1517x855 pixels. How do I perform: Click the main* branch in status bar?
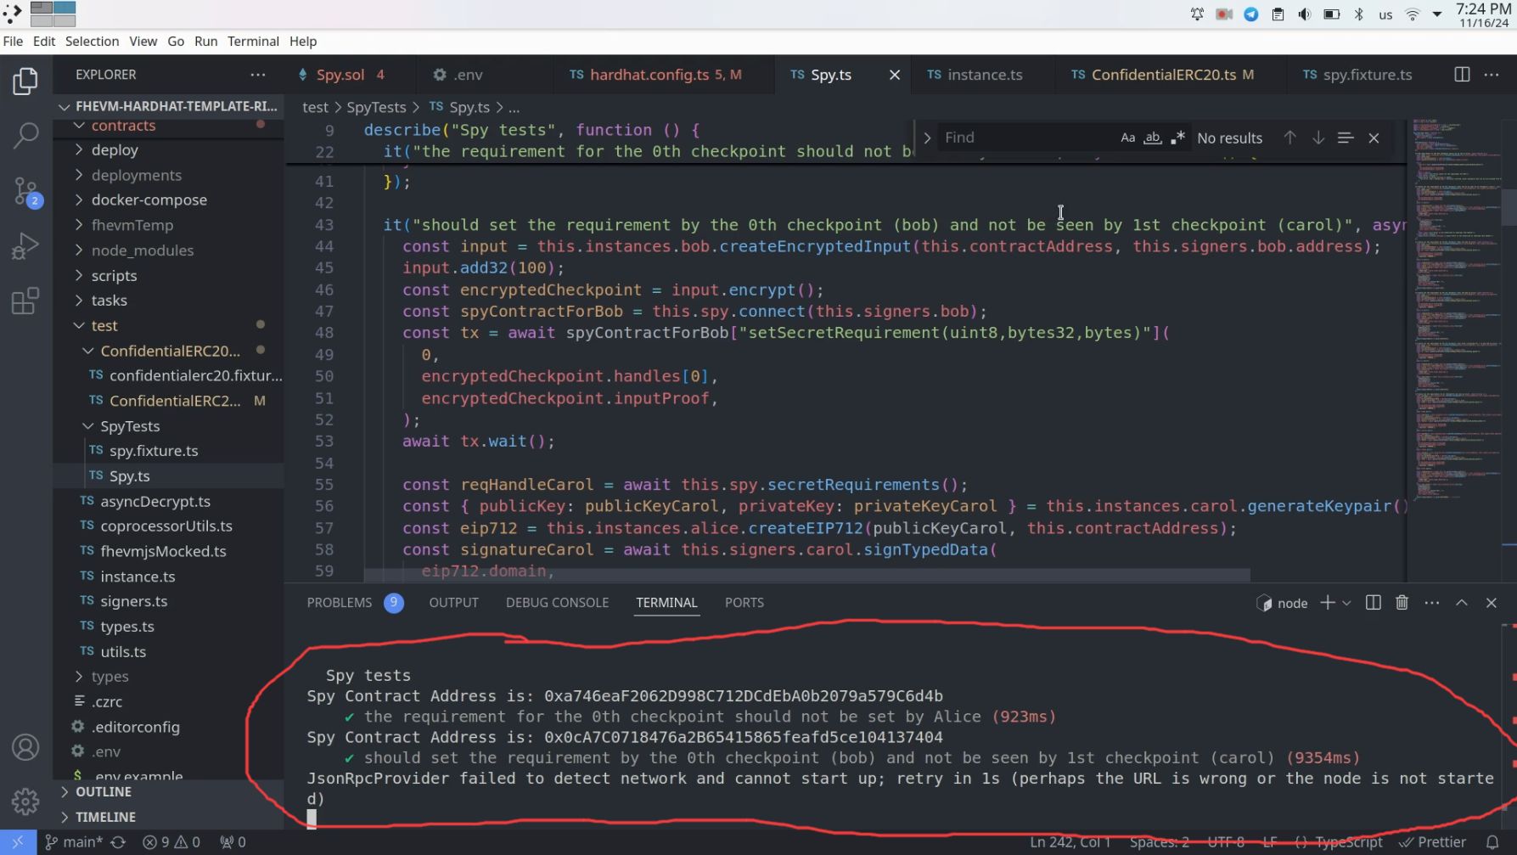tap(74, 842)
